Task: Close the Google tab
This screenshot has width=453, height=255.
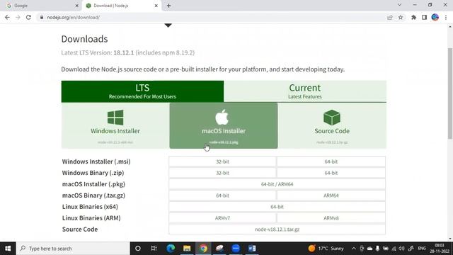Action: click(76, 6)
